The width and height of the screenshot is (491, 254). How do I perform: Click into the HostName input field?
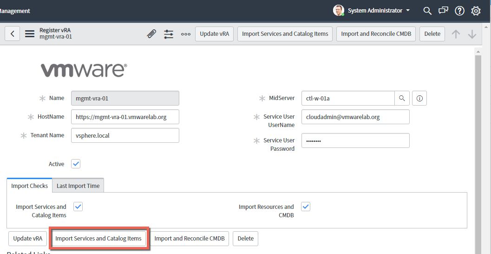(125, 117)
